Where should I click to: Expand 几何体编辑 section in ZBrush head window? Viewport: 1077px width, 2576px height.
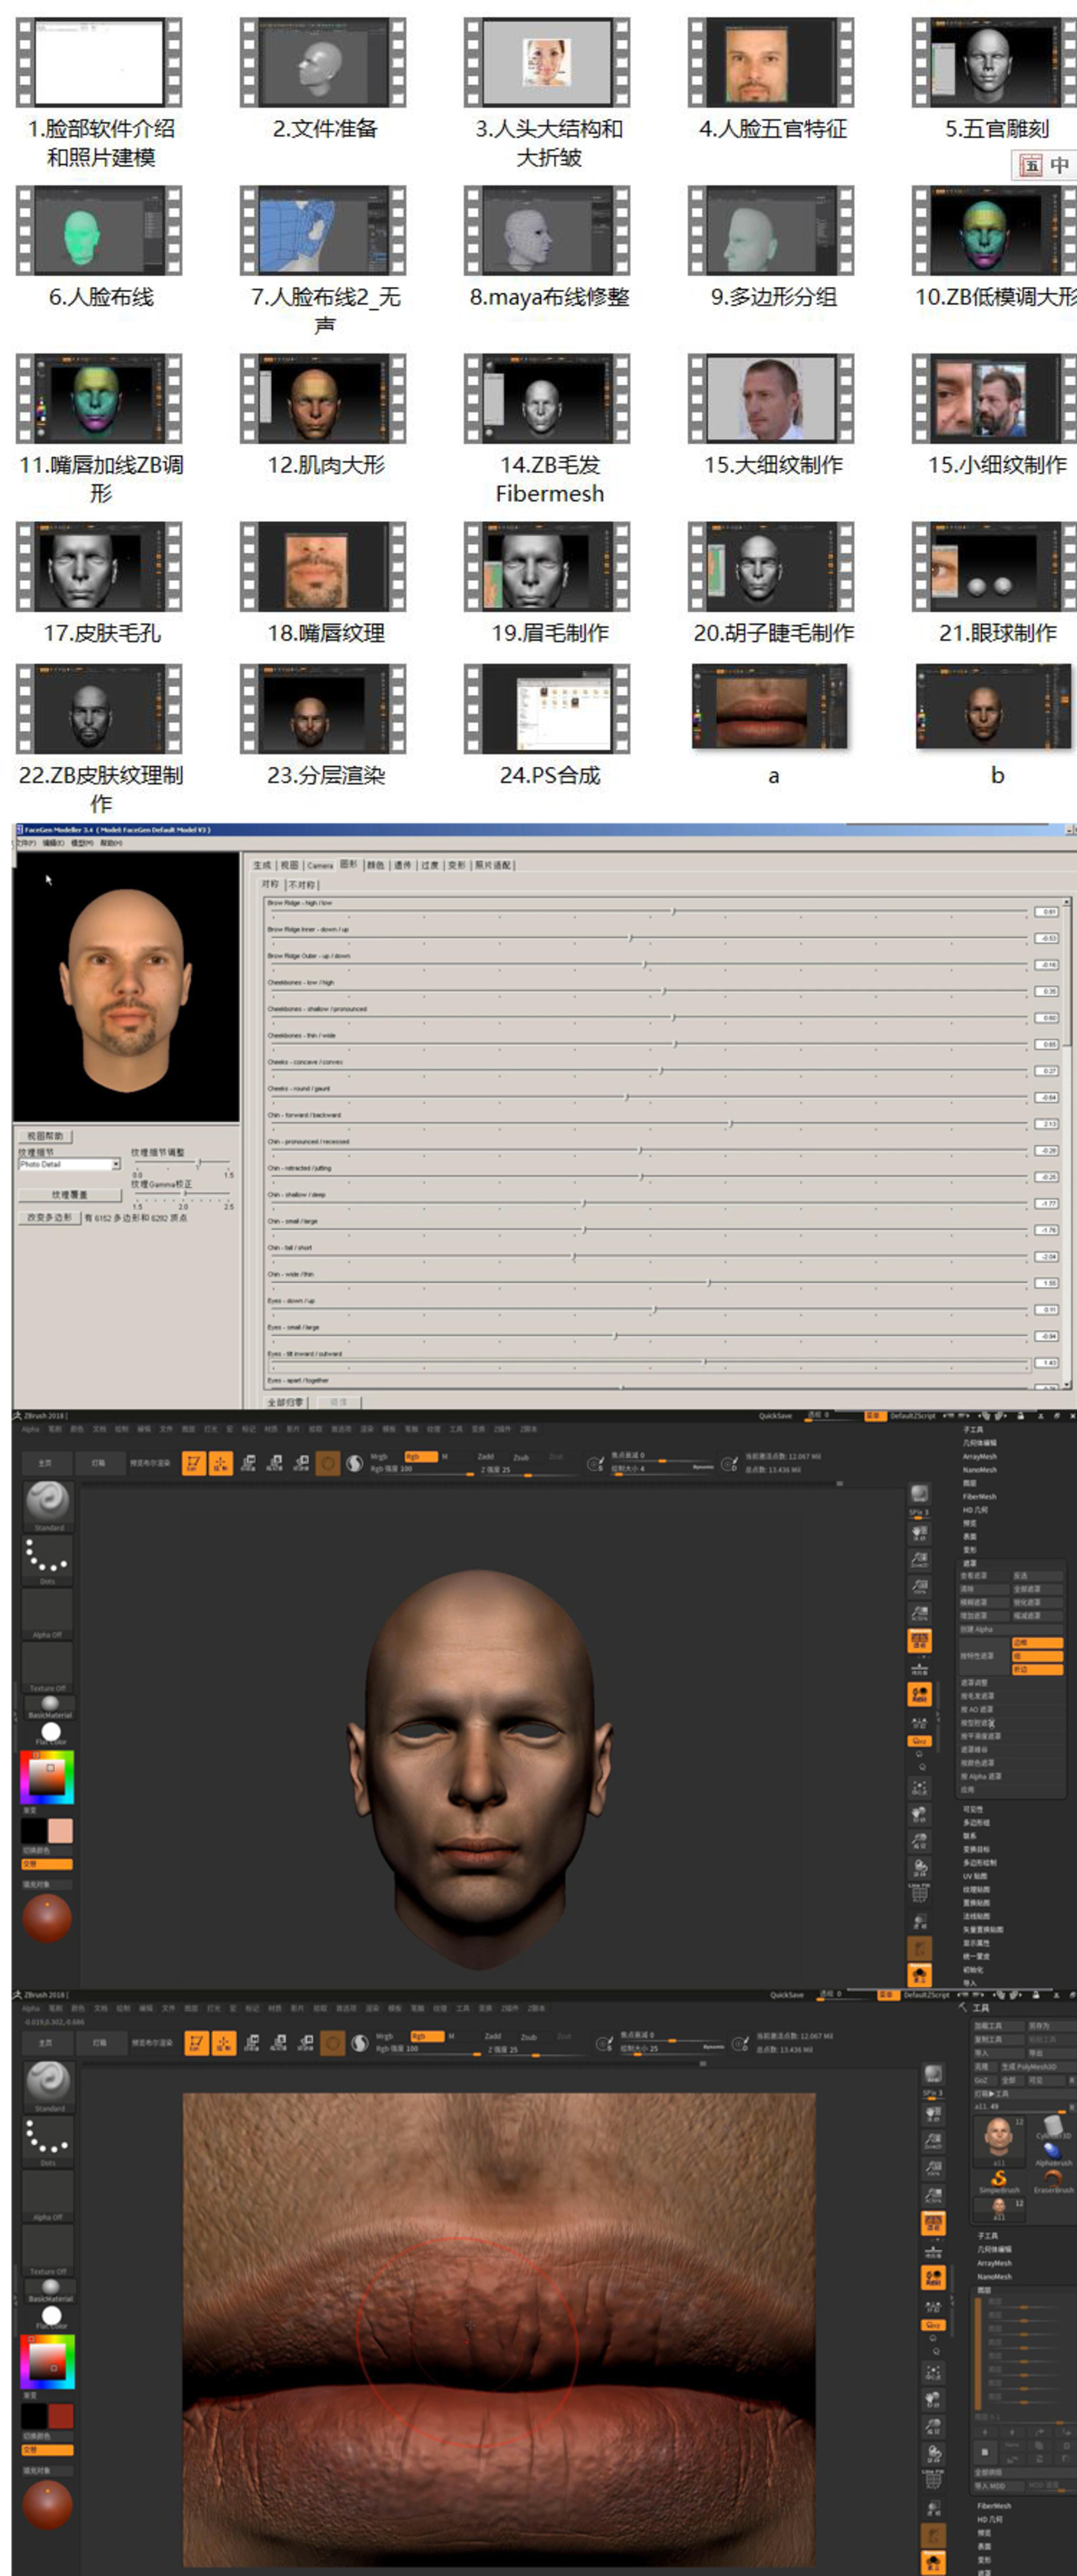980,1443
